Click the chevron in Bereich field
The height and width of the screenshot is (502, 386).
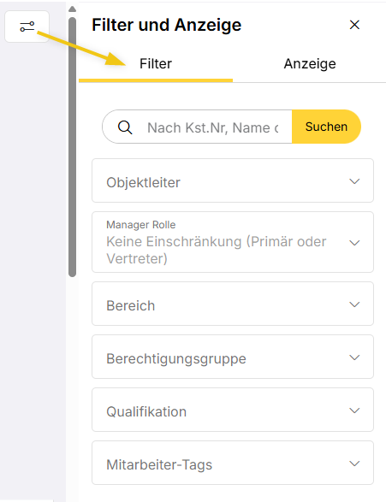pyautogui.click(x=354, y=304)
